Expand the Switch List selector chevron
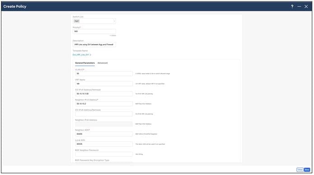Screen dimensions: 314x175 coord(114,21)
